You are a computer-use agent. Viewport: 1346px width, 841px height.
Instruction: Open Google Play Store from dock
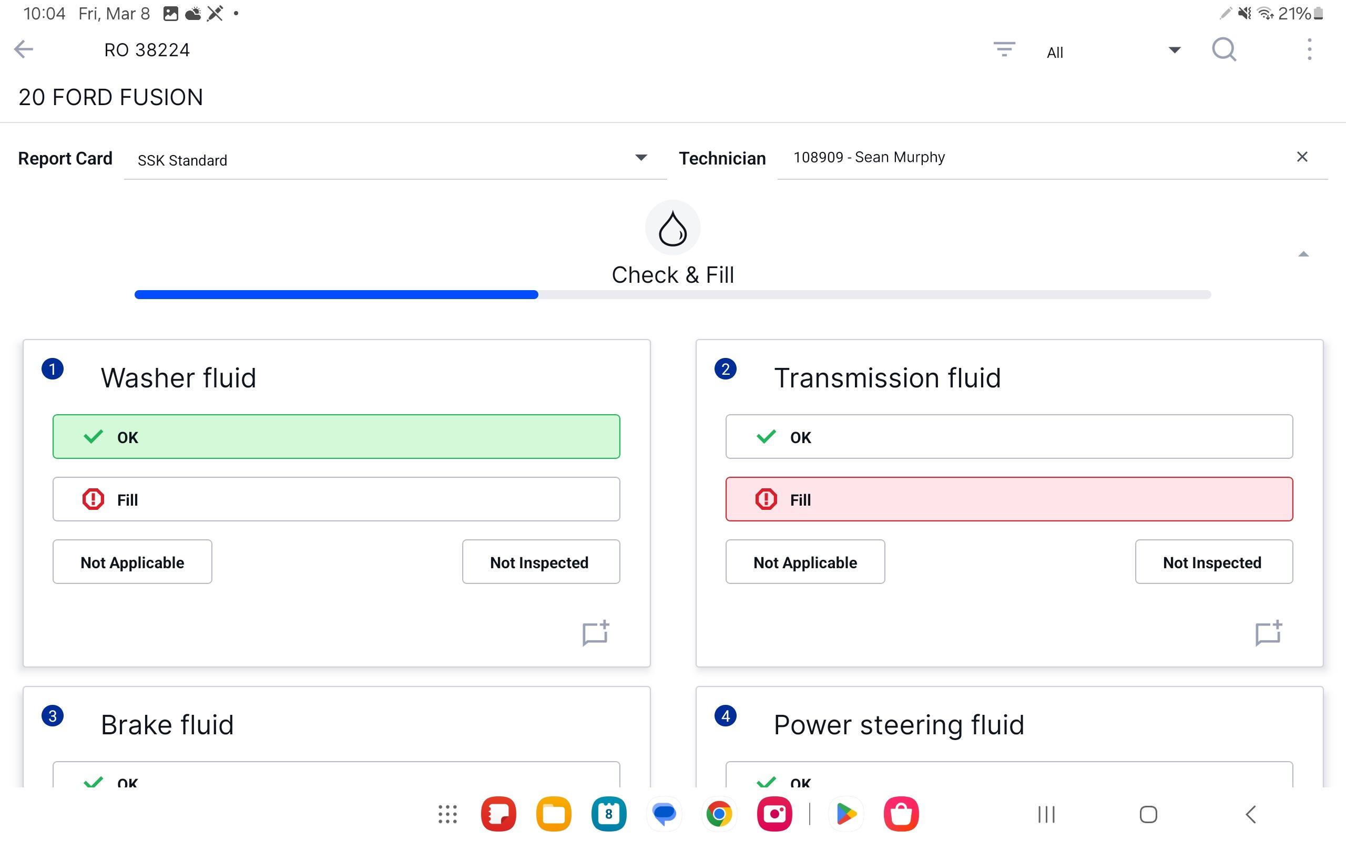pyautogui.click(x=846, y=814)
